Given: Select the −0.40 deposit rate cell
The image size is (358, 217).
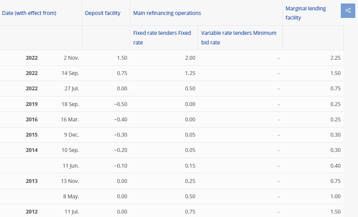Looking at the screenshot, I should point(121,119).
